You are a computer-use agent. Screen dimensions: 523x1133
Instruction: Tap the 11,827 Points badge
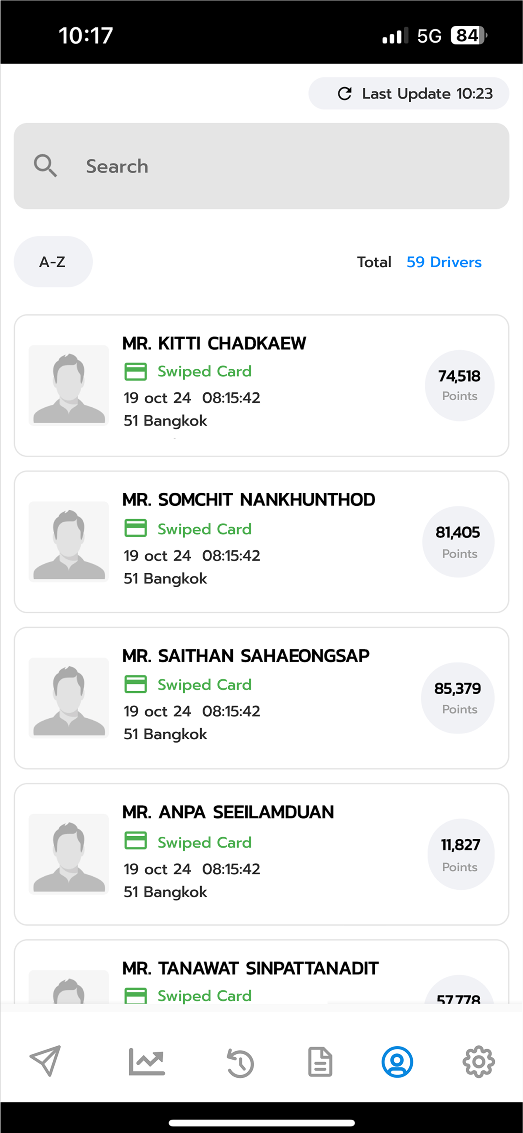(x=461, y=854)
